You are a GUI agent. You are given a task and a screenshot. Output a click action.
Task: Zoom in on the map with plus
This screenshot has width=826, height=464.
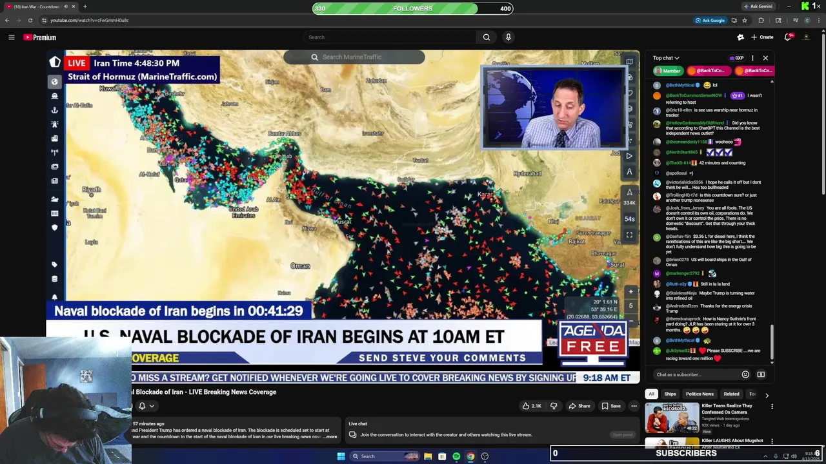(x=630, y=292)
